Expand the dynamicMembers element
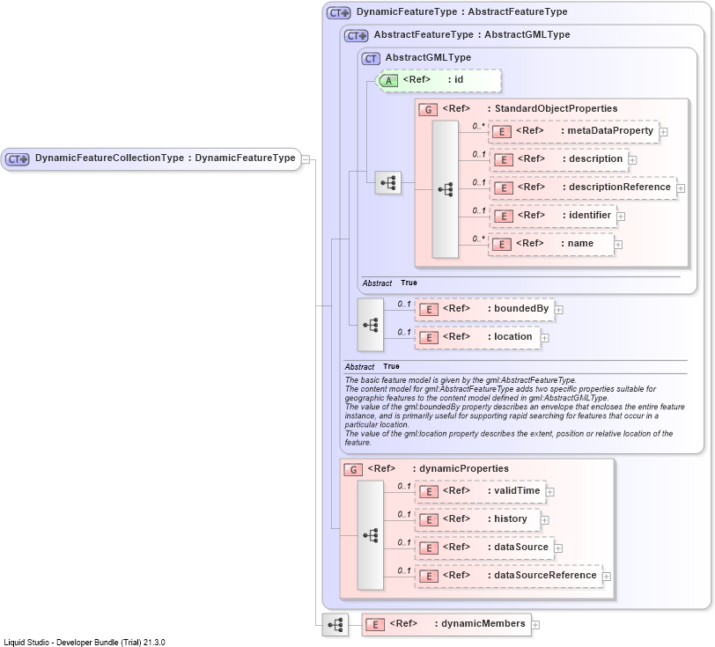The height and width of the screenshot is (647, 715). click(535, 625)
